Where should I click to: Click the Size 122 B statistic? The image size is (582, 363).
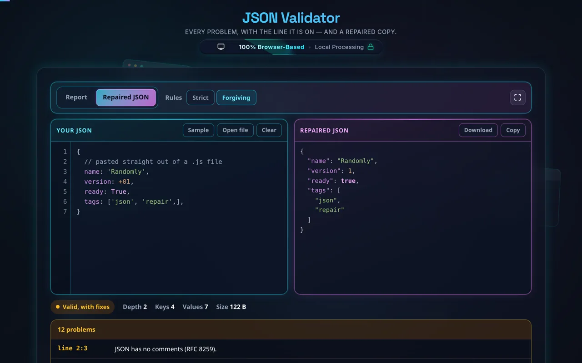point(231,307)
